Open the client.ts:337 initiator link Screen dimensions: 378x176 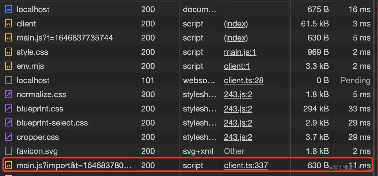(246, 165)
